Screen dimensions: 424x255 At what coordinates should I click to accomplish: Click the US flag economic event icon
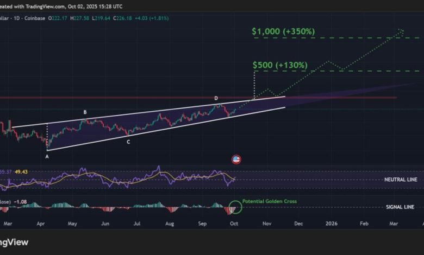point(236,160)
